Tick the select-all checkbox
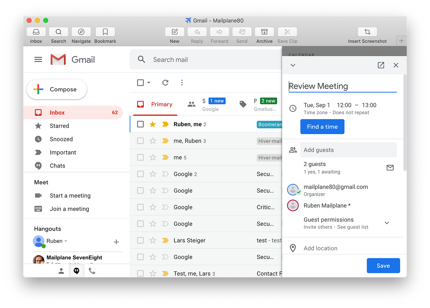The width and height of the screenshot is (430, 308). pyautogui.click(x=140, y=83)
